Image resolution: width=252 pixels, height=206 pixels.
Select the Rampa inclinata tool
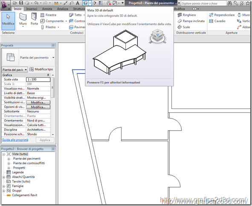[191, 21]
